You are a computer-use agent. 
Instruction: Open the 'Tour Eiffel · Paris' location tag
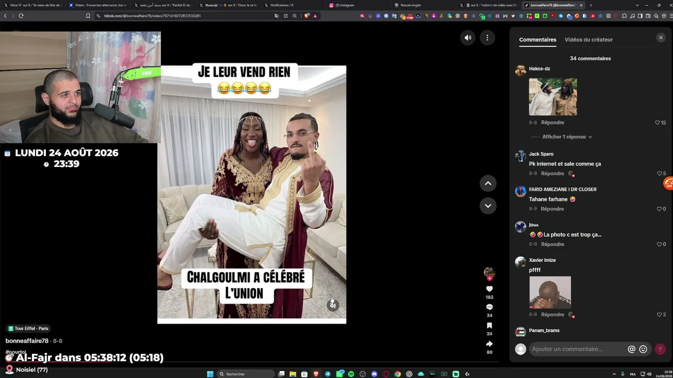28,329
